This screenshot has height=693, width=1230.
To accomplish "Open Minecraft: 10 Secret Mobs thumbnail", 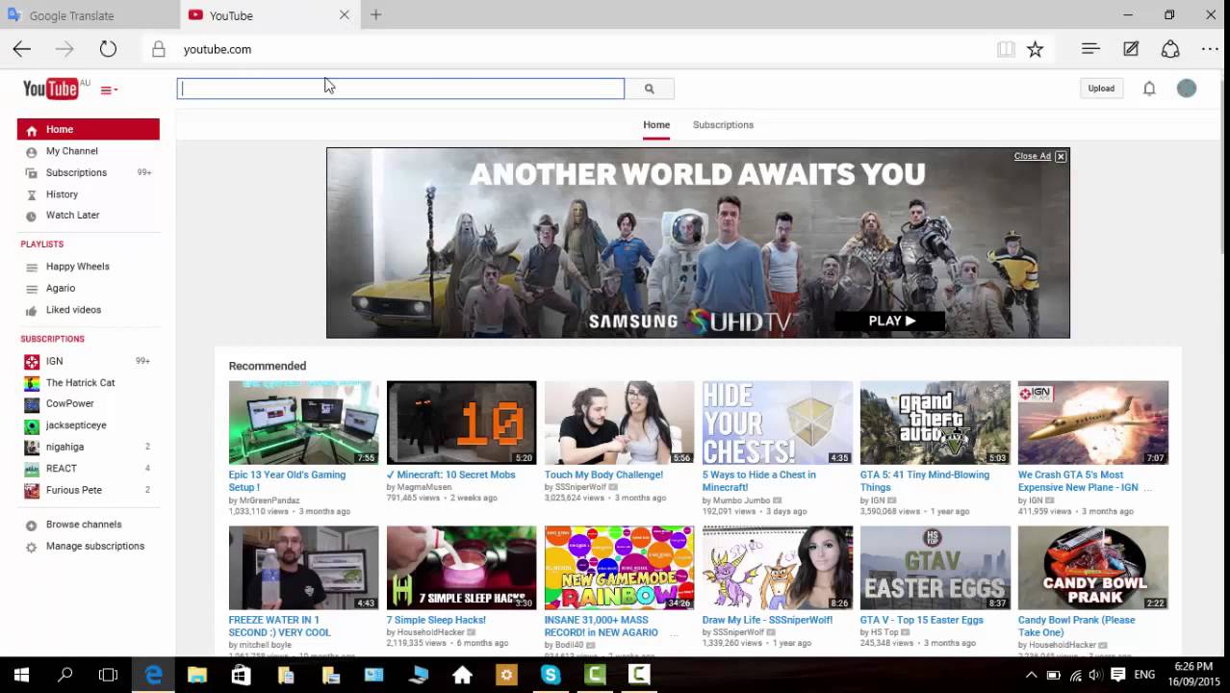I will (461, 423).
